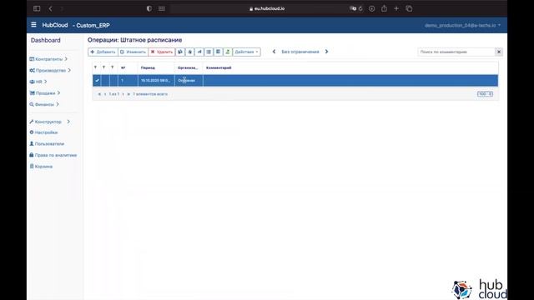This screenshot has width=534, height=300.
Task: Expand the Контрагенты sidebar section
Action: pyautogui.click(x=48, y=59)
